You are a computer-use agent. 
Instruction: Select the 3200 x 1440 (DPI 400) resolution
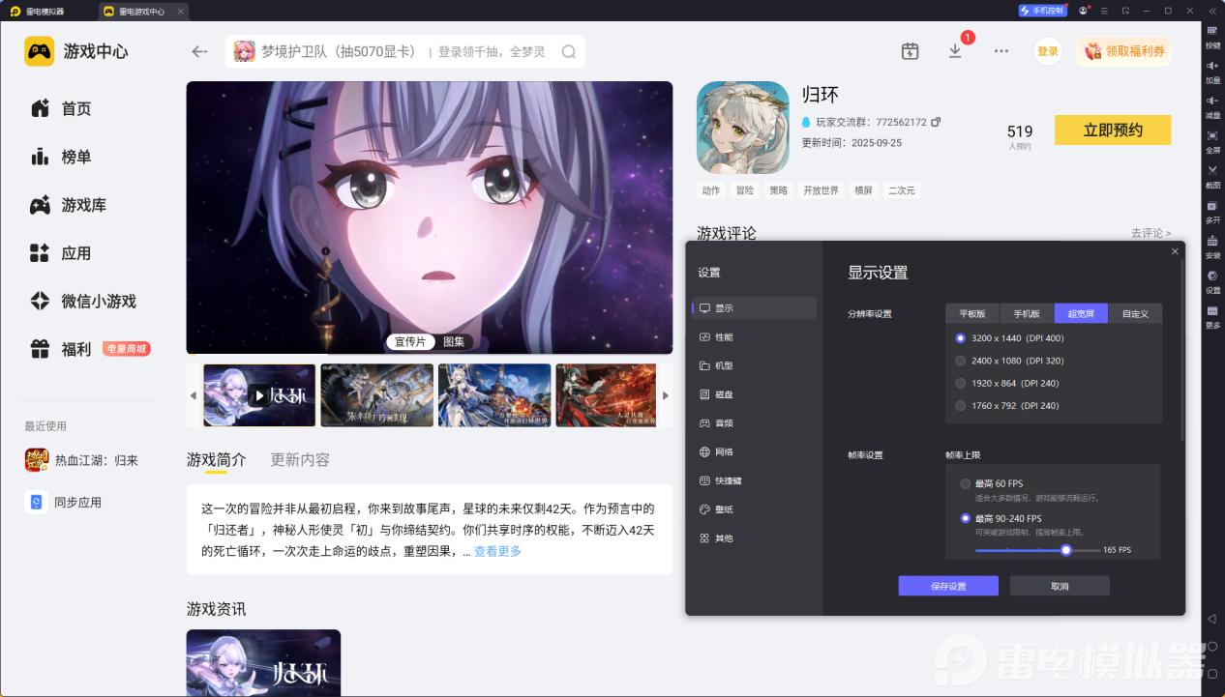(x=1009, y=338)
